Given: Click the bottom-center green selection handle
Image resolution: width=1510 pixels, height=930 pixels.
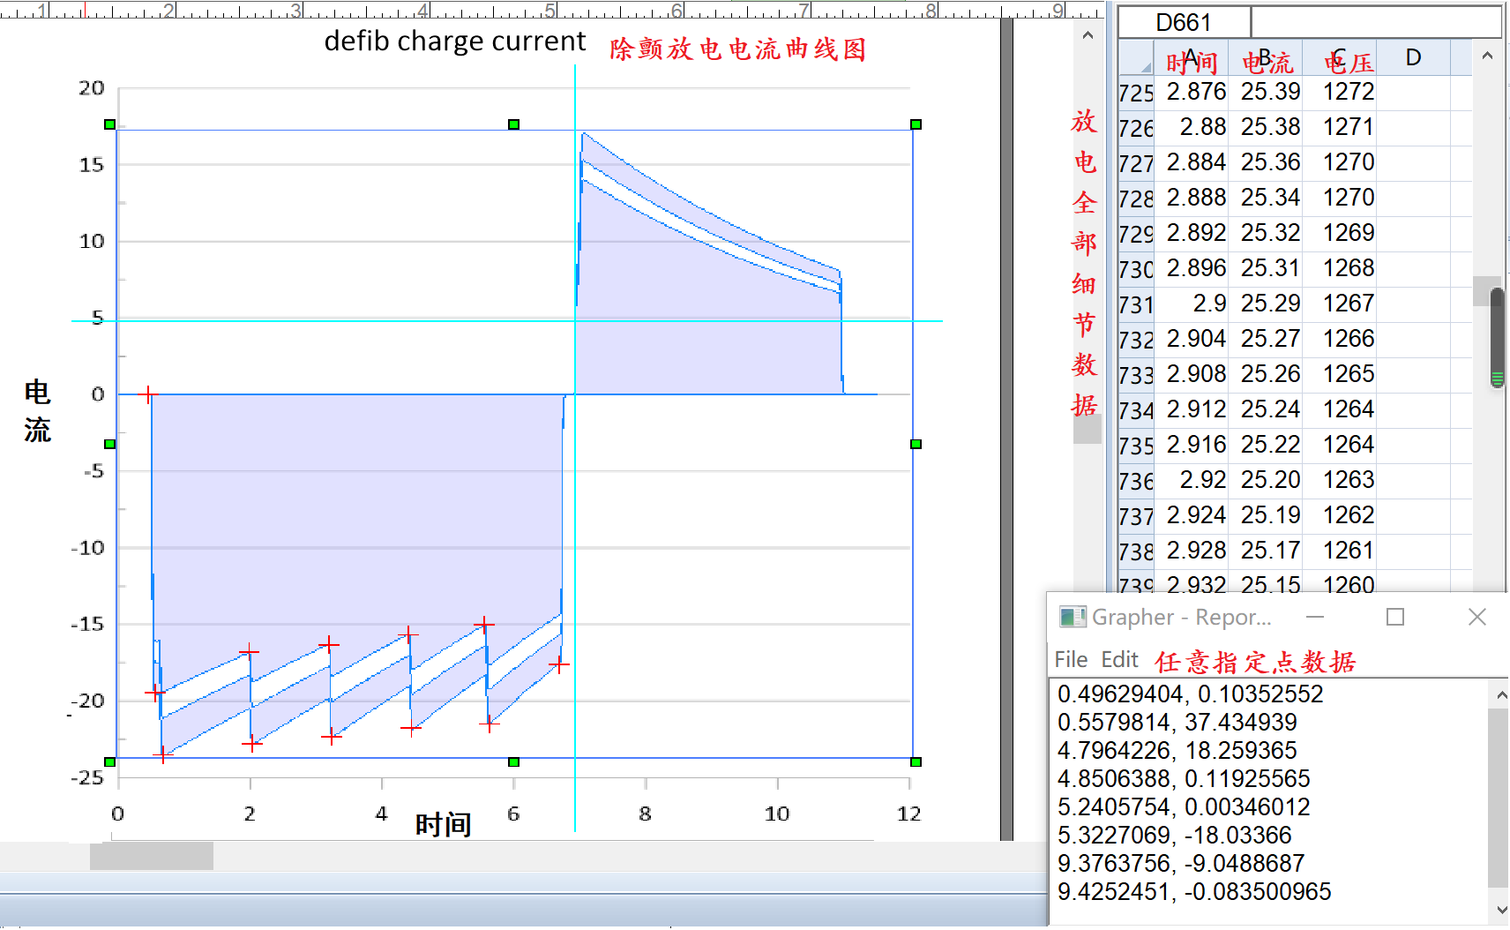Looking at the screenshot, I should pyautogui.click(x=513, y=761).
